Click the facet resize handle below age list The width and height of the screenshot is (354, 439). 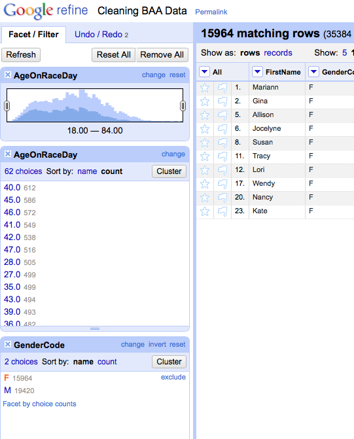(95, 328)
